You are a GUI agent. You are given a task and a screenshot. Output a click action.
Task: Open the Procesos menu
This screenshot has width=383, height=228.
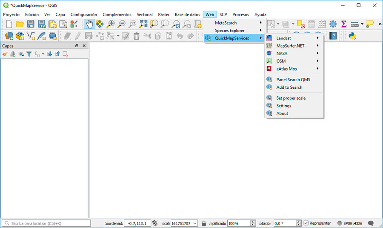pyautogui.click(x=240, y=14)
